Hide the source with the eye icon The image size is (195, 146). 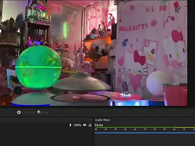[84, 125]
